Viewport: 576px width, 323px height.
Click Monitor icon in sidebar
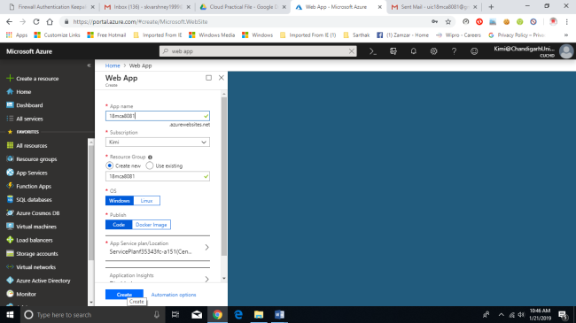point(10,294)
